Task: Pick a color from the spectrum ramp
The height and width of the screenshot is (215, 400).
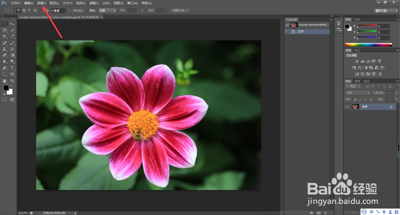Action: click(368, 45)
